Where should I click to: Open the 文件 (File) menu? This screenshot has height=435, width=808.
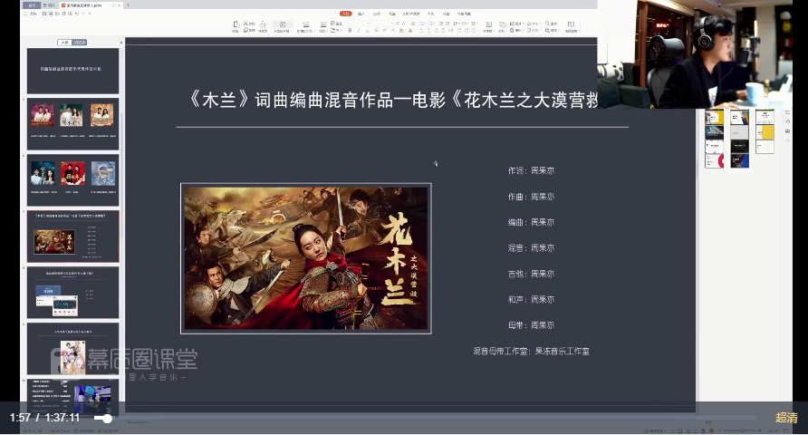pyautogui.click(x=33, y=14)
